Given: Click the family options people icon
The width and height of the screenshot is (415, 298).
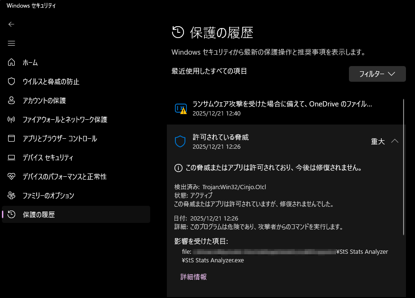Looking at the screenshot, I should click(x=11, y=195).
